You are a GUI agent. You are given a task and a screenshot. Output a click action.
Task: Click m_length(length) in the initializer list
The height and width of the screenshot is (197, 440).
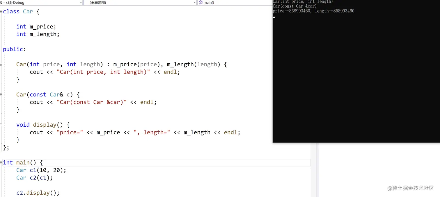click(194, 65)
